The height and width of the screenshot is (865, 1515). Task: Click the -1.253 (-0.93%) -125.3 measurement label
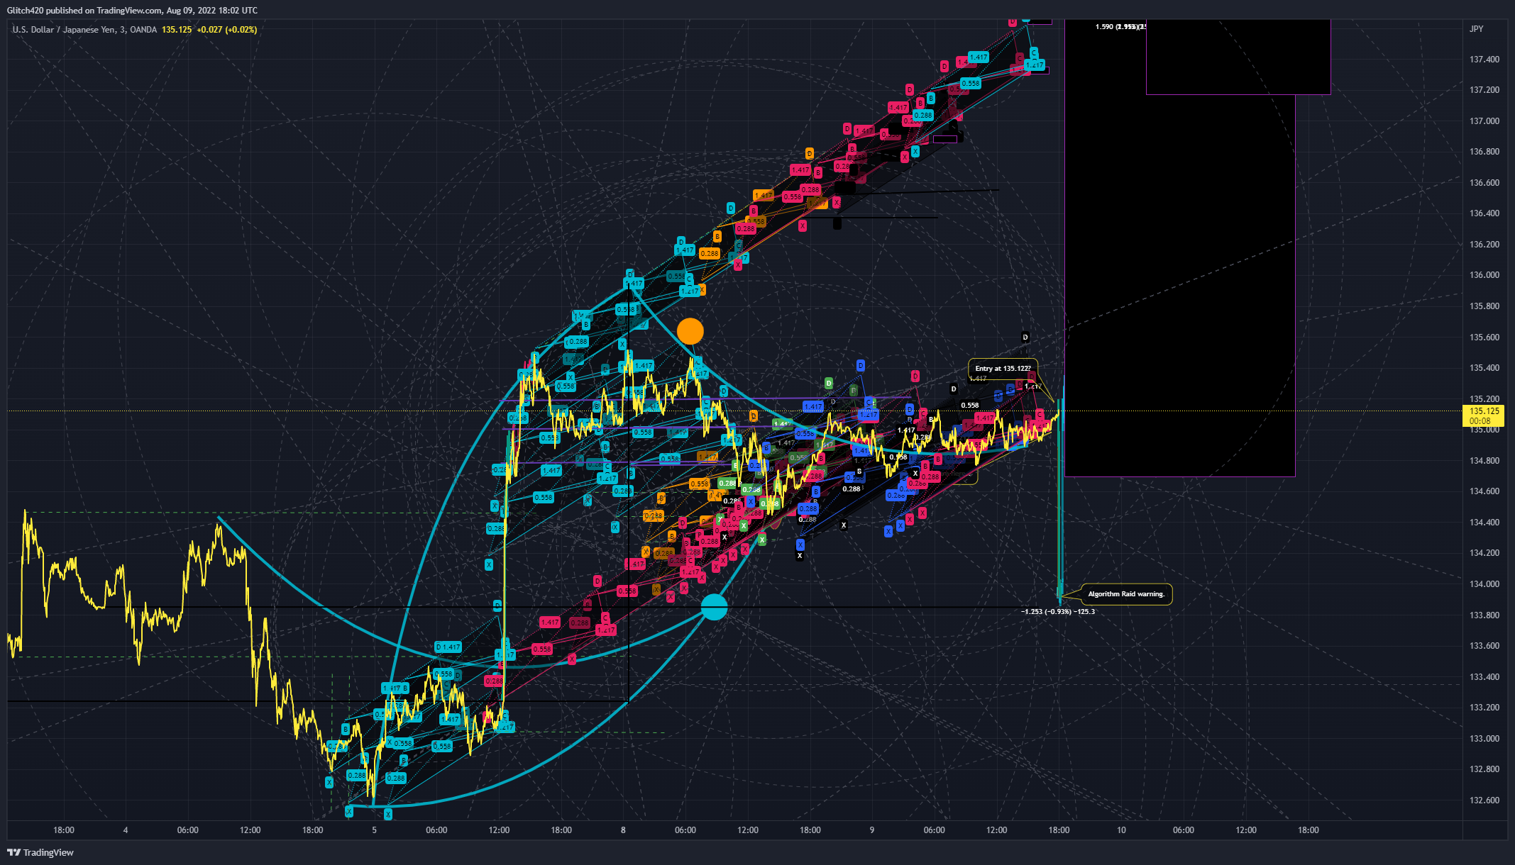(x=1058, y=611)
